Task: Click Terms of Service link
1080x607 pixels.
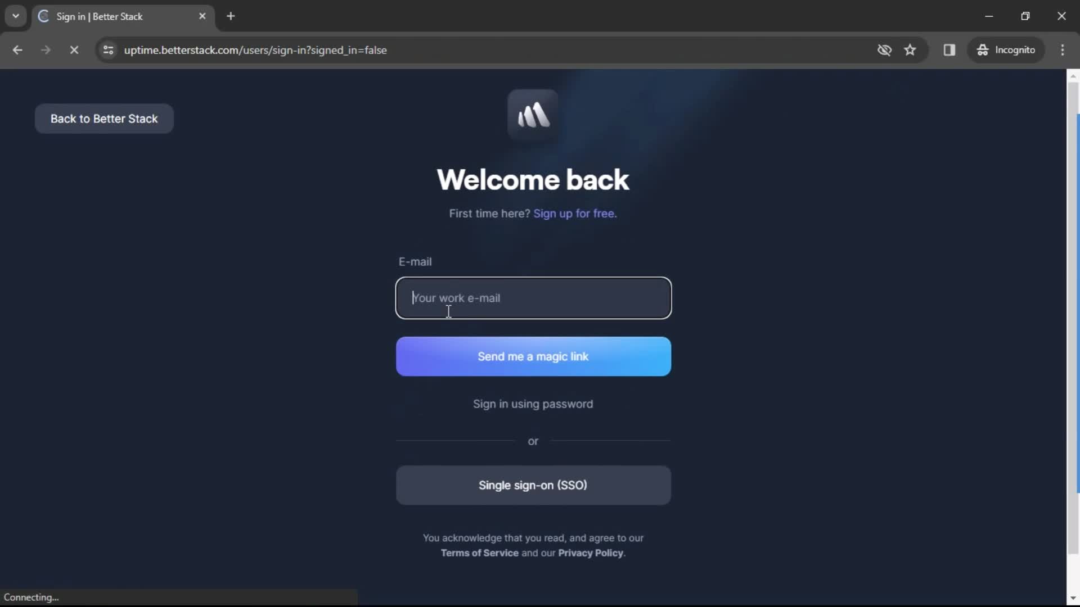Action: pyautogui.click(x=480, y=553)
